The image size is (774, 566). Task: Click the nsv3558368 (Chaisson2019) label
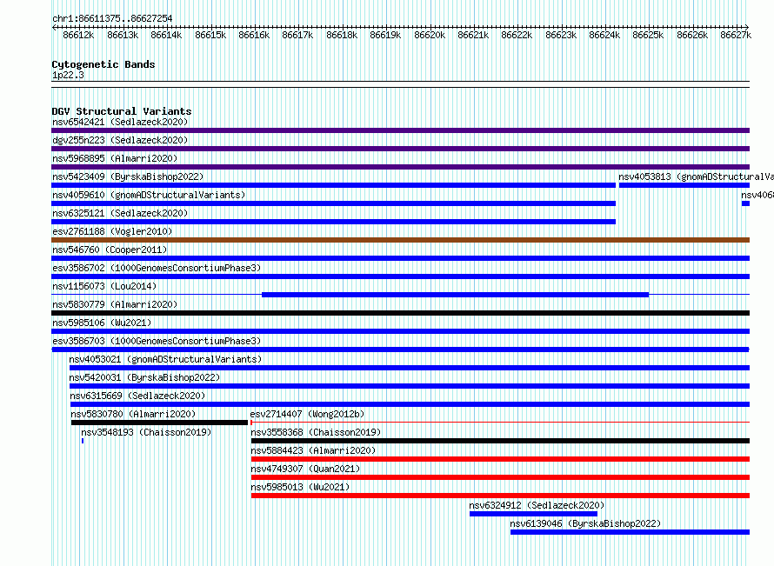pyautogui.click(x=316, y=432)
